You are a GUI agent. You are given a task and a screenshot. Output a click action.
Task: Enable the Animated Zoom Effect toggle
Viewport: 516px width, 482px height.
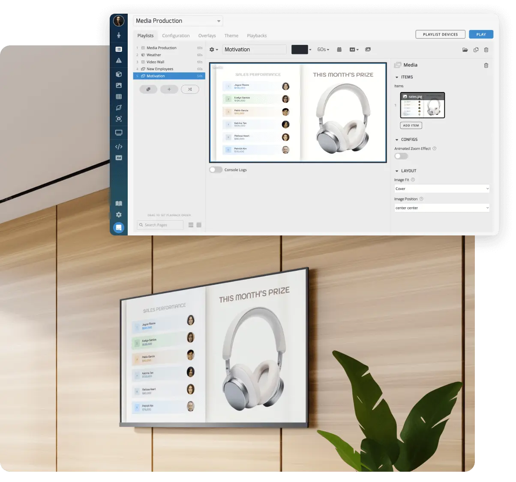[x=401, y=156]
